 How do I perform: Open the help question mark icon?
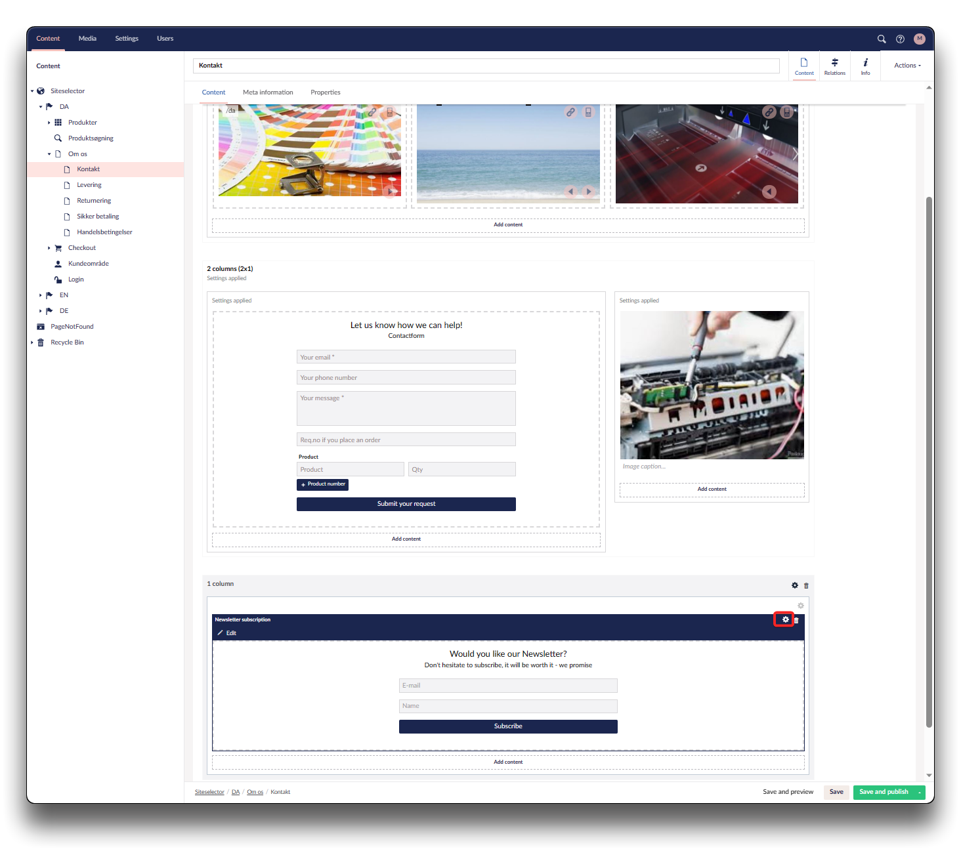900,39
